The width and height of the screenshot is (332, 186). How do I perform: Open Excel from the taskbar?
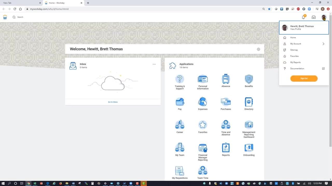(x=35, y=183)
